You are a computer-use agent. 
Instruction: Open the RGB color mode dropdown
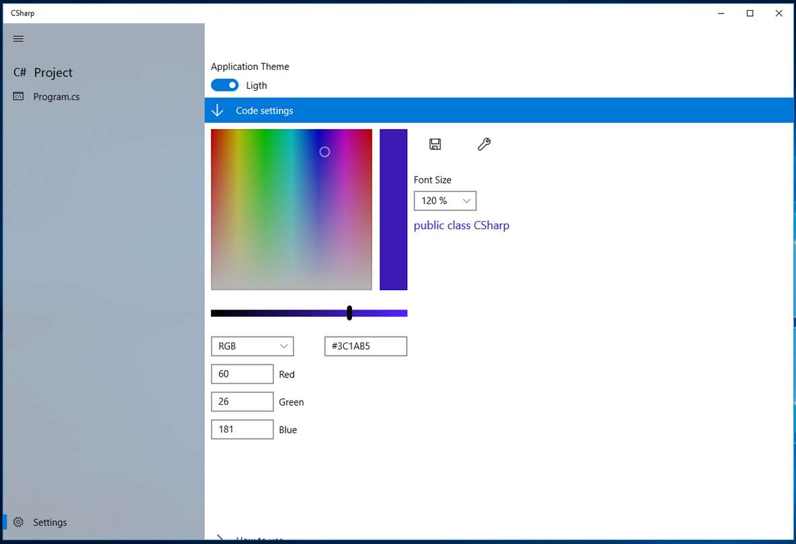(x=253, y=346)
